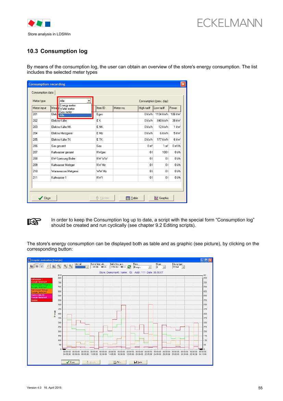Click the Save button with floppy disk icon

point(138,362)
